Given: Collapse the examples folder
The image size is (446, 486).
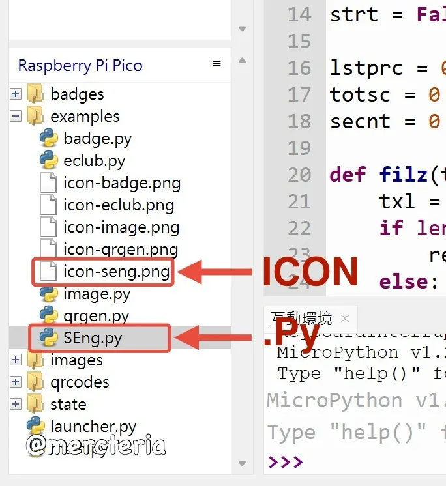Looking at the screenshot, I should (16, 116).
